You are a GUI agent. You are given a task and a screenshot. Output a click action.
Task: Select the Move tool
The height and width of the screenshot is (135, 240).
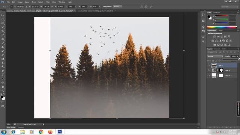click(x=3, y=15)
